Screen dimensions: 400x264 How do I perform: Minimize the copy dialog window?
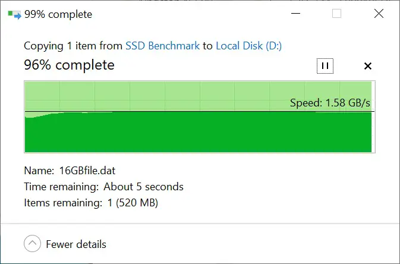click(295, 13)
